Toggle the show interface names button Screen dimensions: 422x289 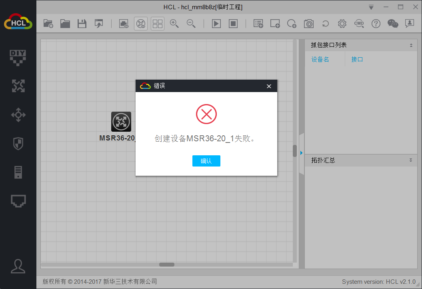click(141, 24)
